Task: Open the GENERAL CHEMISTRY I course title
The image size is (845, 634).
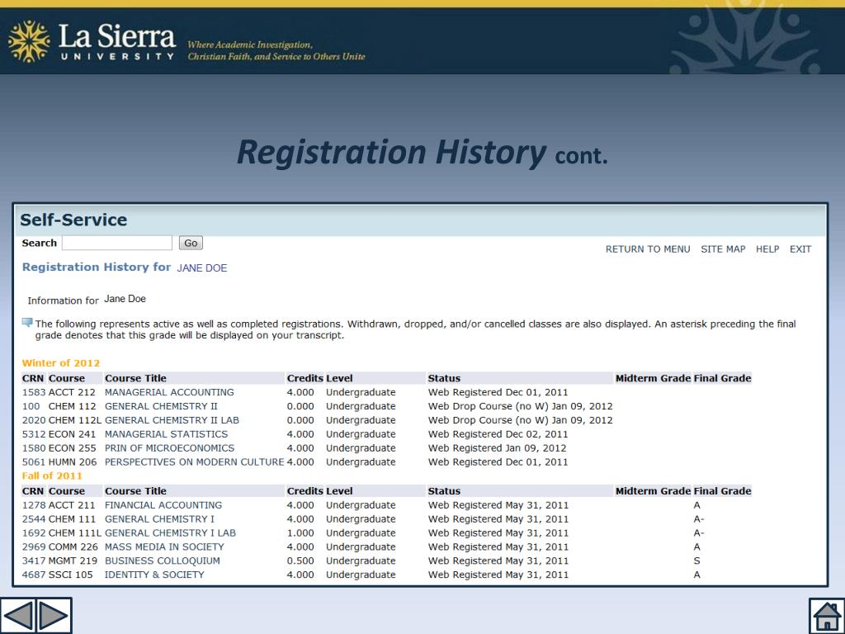Action: (159, 519)
